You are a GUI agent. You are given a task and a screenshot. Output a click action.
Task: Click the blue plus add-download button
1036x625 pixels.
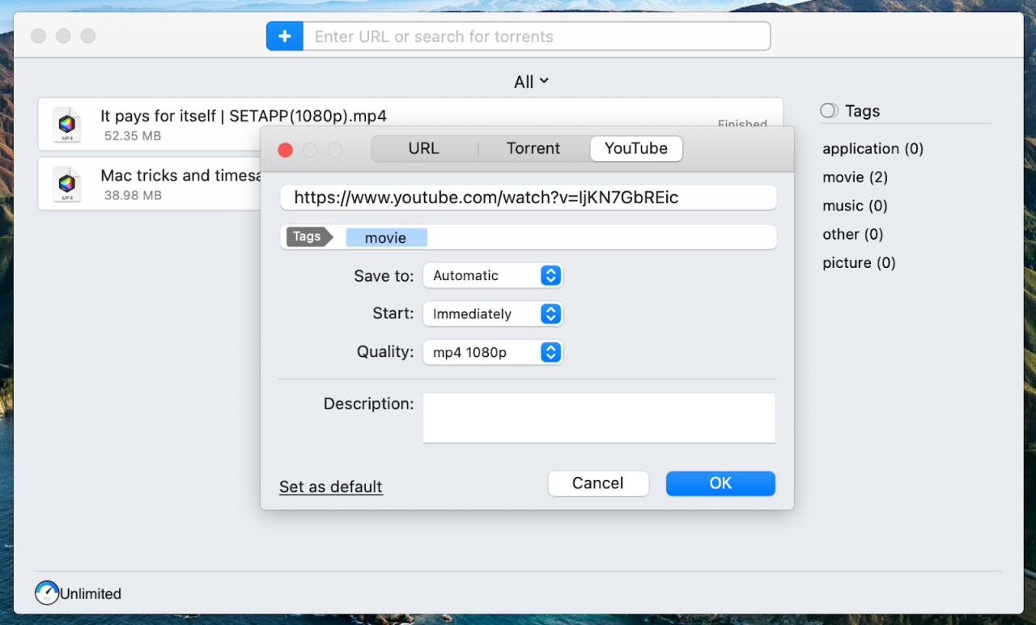(x=285, y=36)
